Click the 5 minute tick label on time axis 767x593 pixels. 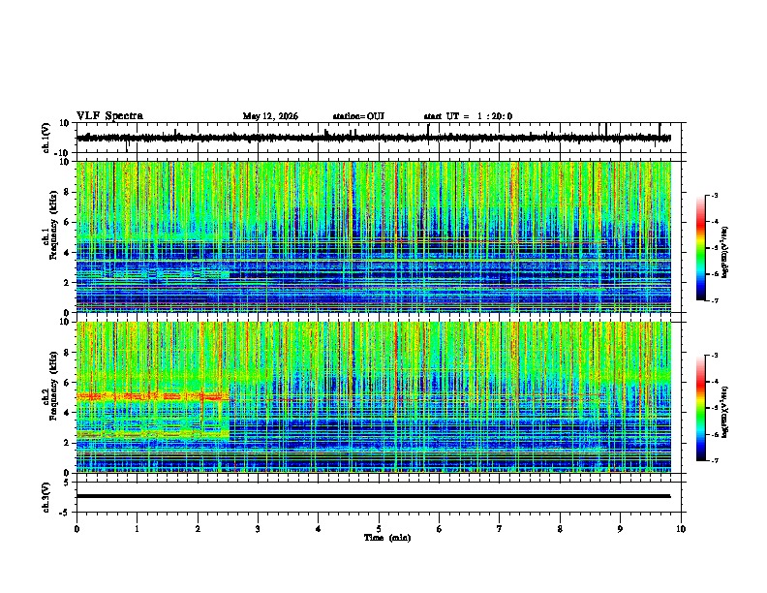379,529
